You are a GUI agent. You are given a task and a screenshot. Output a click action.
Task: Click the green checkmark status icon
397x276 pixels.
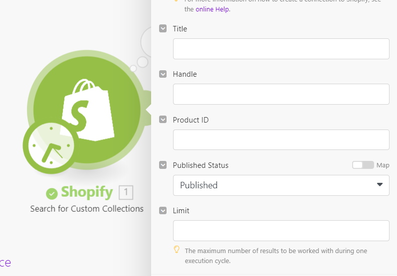click(x=52, y=193)
